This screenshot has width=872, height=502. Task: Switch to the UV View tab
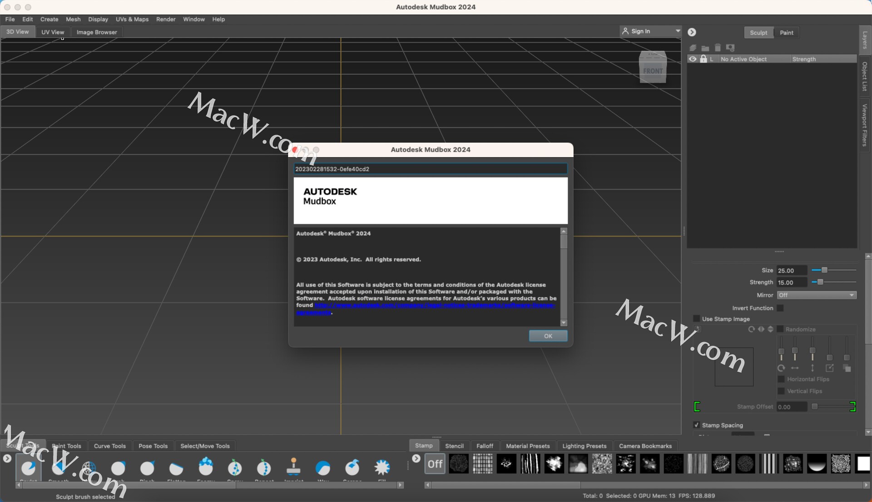[53, 32]
